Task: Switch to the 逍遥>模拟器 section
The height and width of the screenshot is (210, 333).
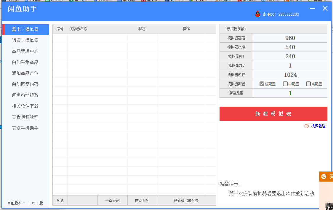Action: coord(25,40)
